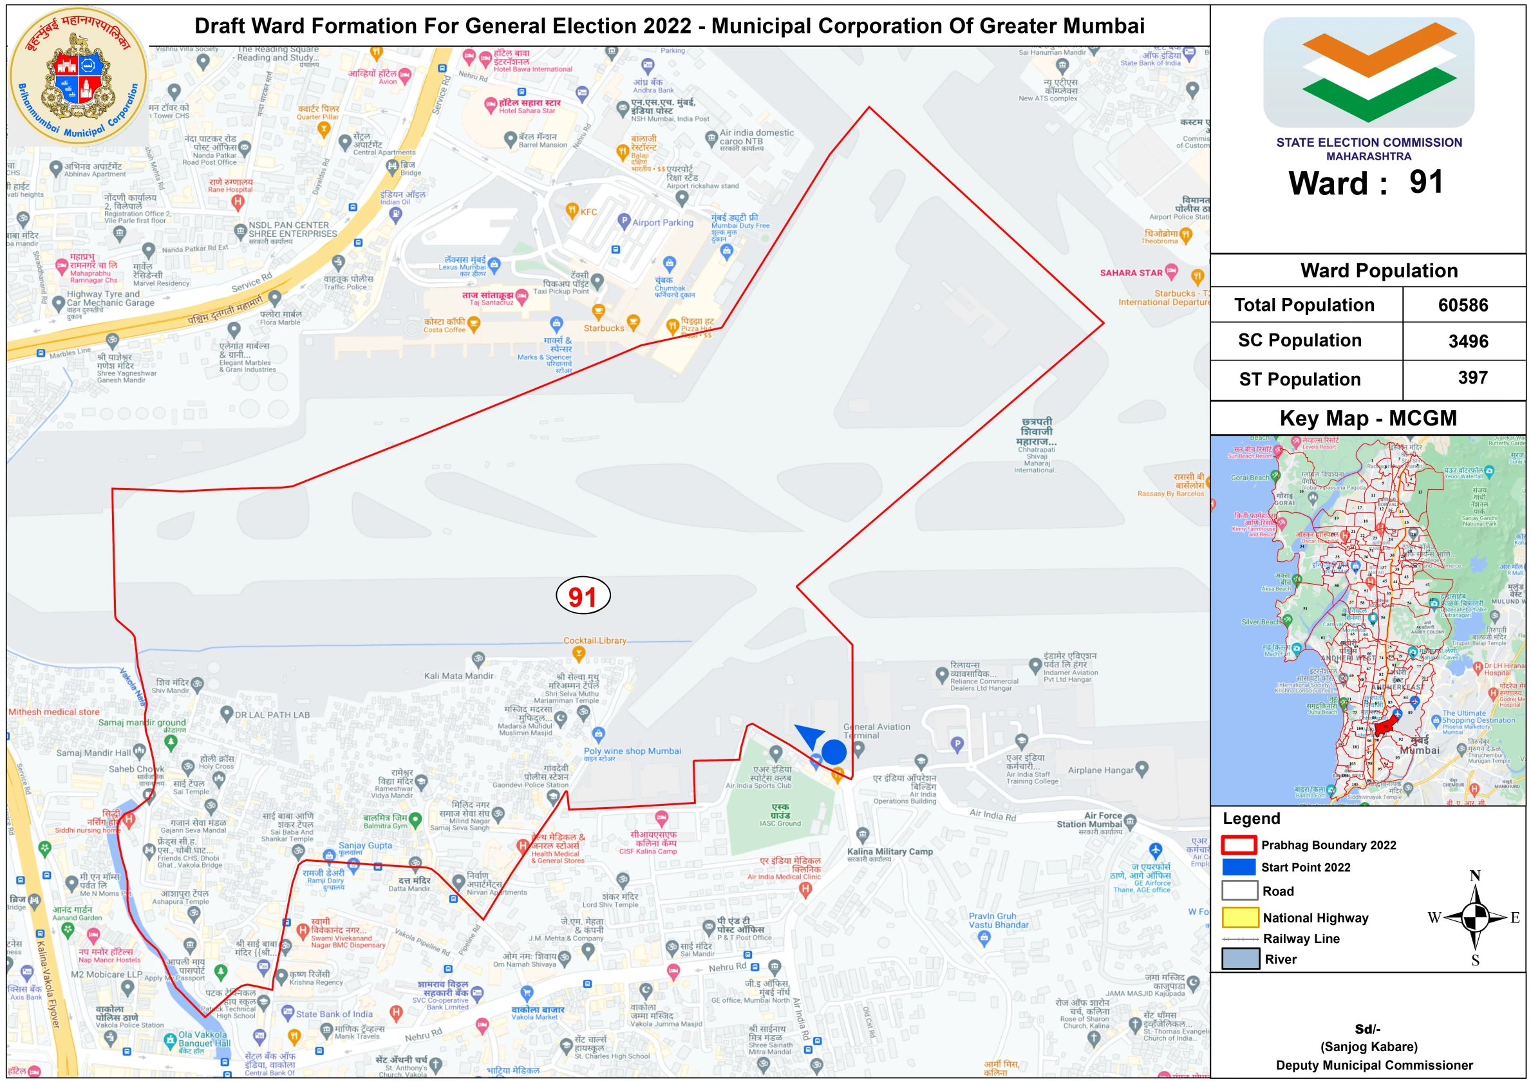The width and height of the screenshot is (1531, 1082).
Task: Click the Total Population value 60586
Action: [1463, 305]
